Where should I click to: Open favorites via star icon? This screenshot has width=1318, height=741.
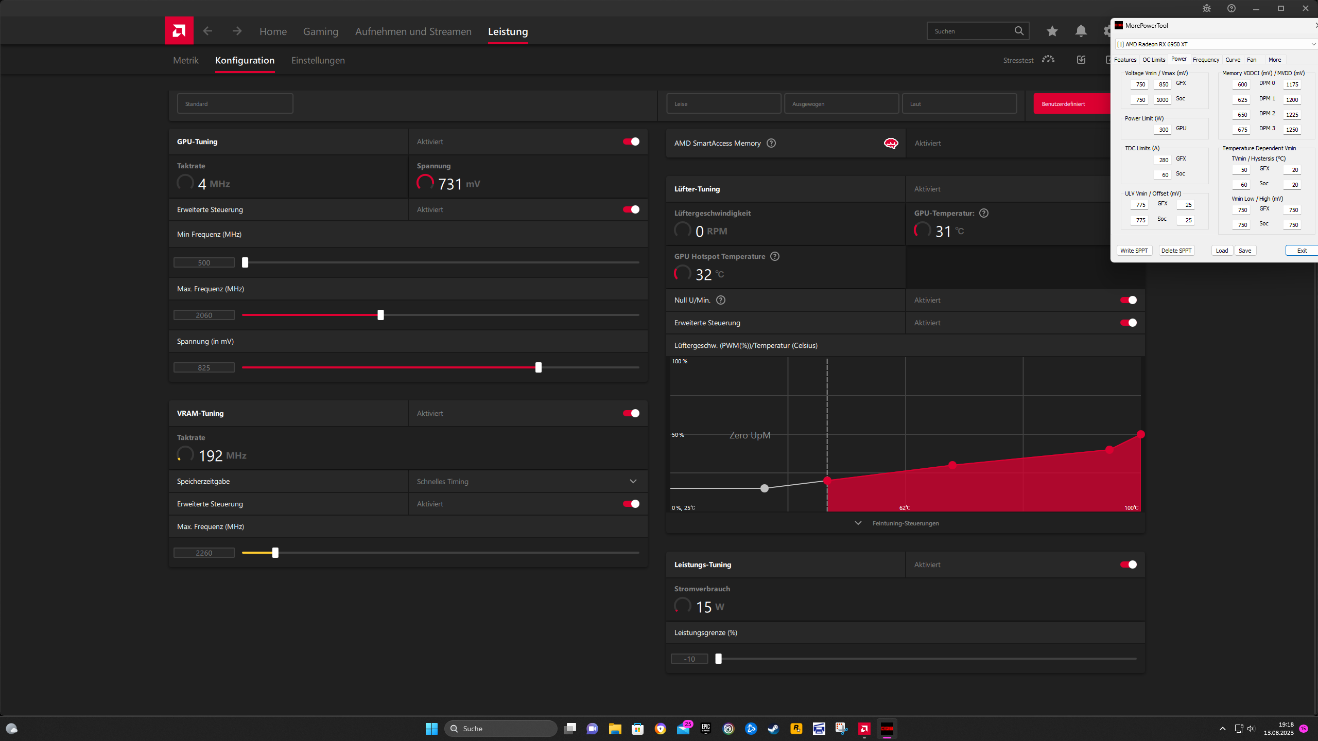click(1052, 31)
